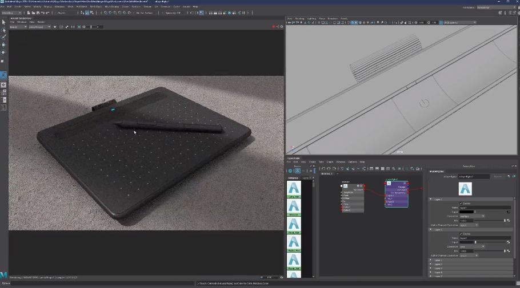Viewport: 520px width, 288px height.
Task: Expand the Layer 3 section
Action: [x=431, y=260]
